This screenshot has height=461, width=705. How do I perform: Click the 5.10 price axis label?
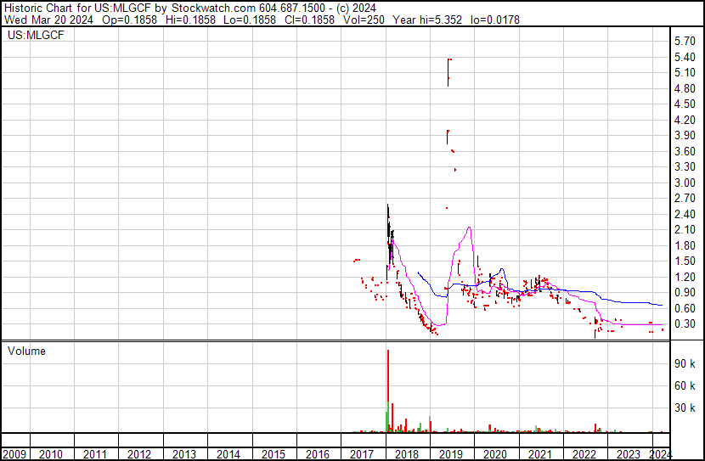685,73
